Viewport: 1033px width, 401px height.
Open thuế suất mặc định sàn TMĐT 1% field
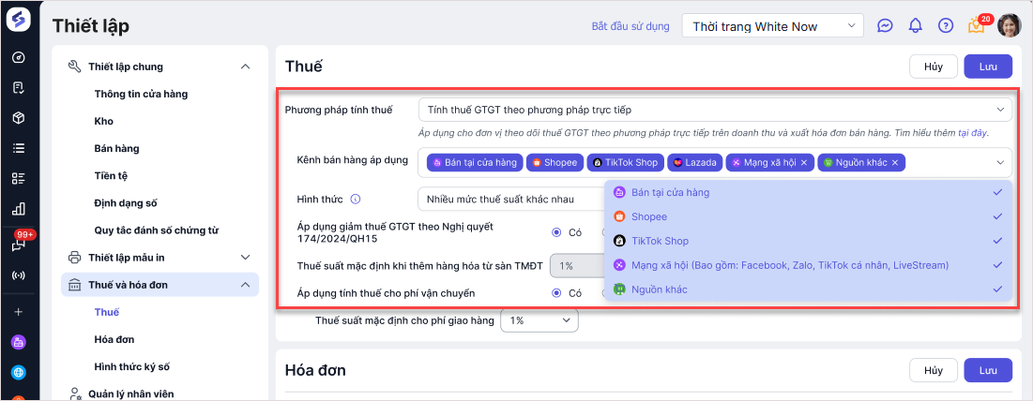[x=577, y=266]
